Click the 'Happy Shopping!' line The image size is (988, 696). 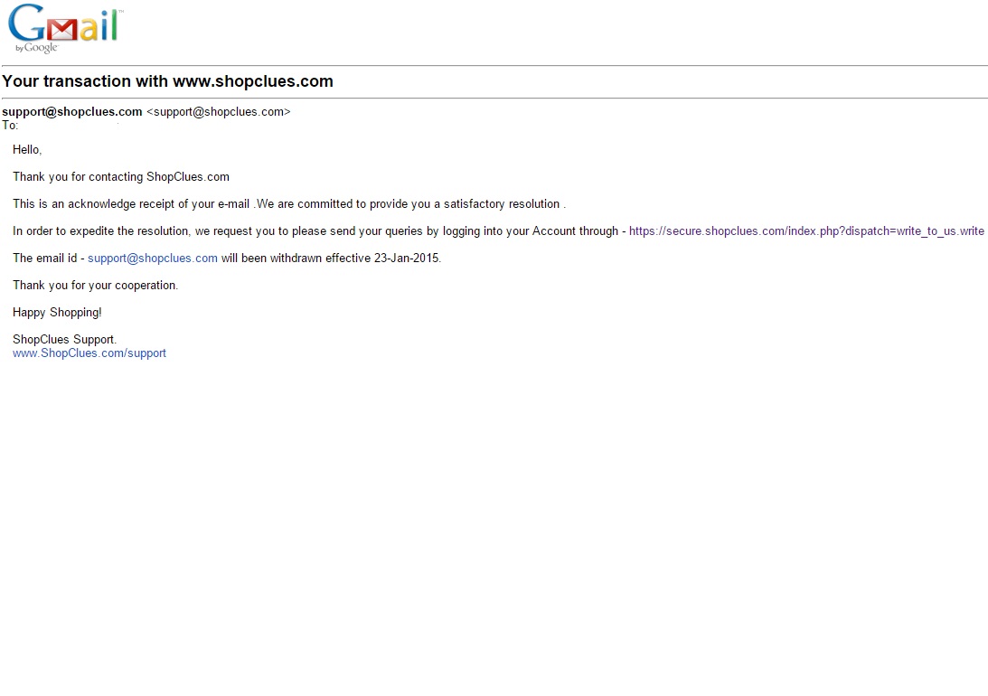tap(57, 313)
